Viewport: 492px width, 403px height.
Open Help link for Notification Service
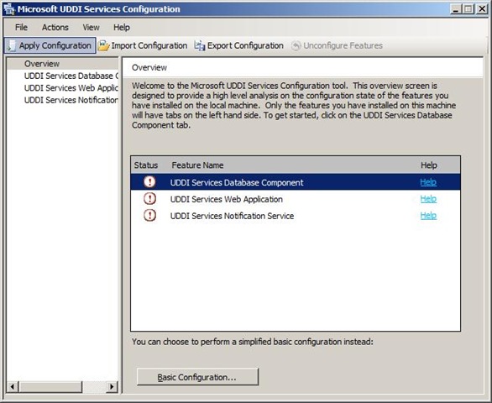click(x=428, y=215)
